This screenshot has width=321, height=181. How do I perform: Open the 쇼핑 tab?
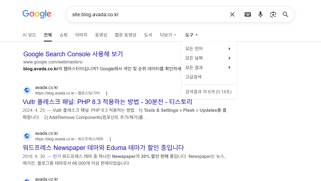63,35
